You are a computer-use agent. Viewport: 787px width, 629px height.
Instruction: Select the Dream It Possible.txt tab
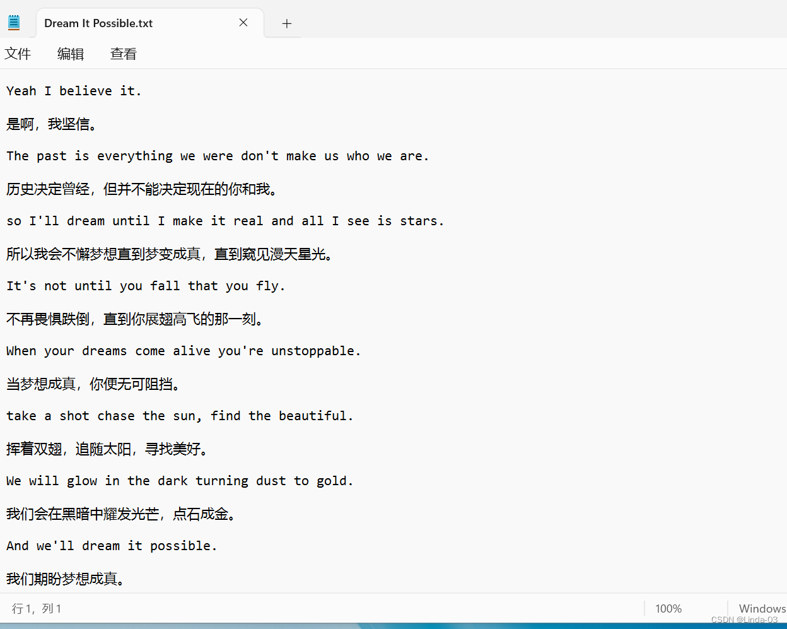tap(149, 23)
